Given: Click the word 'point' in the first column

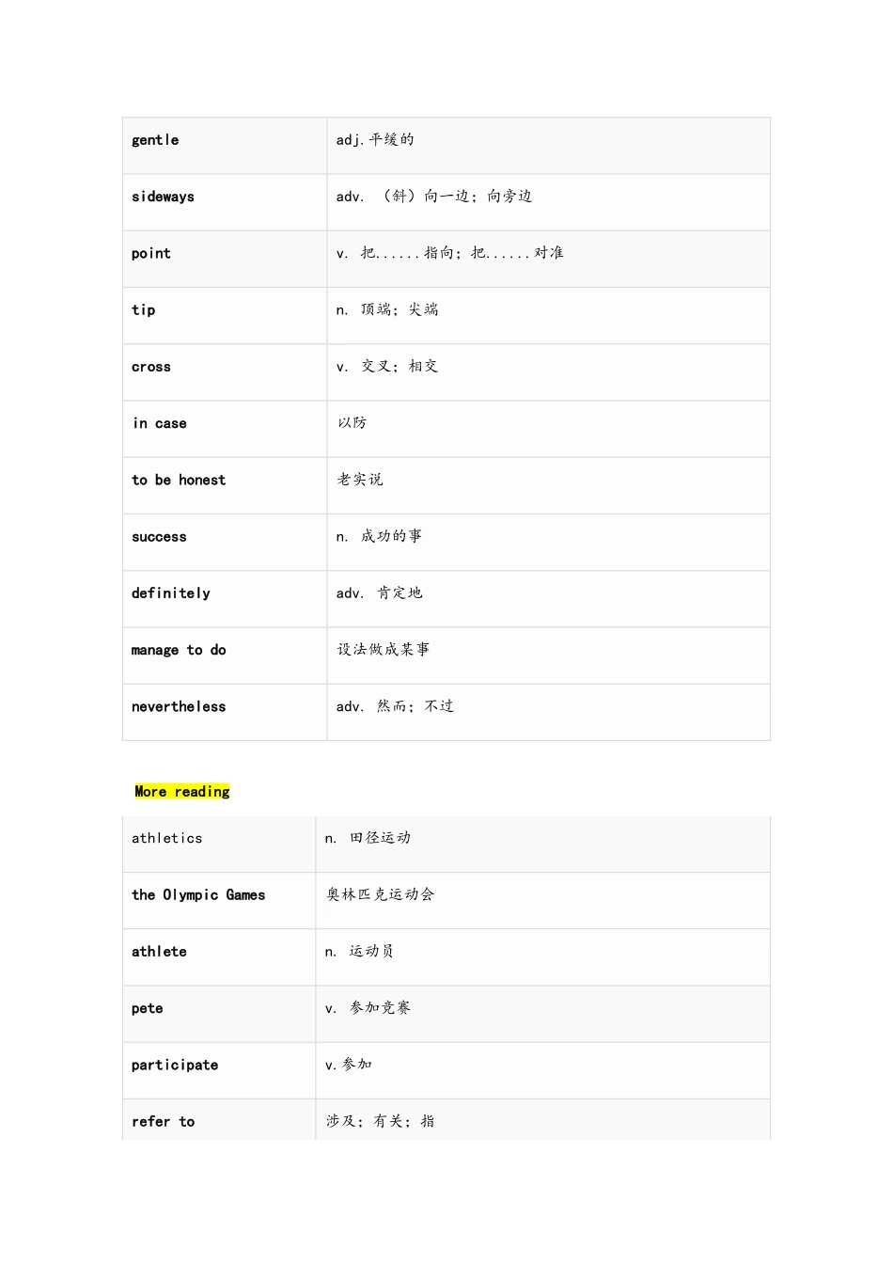Looking at the screenshot, I should pyautogui.click(x=151, y=254).
